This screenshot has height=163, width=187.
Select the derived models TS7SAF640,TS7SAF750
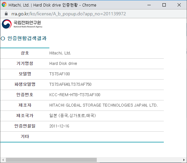(x=70, y=84)
